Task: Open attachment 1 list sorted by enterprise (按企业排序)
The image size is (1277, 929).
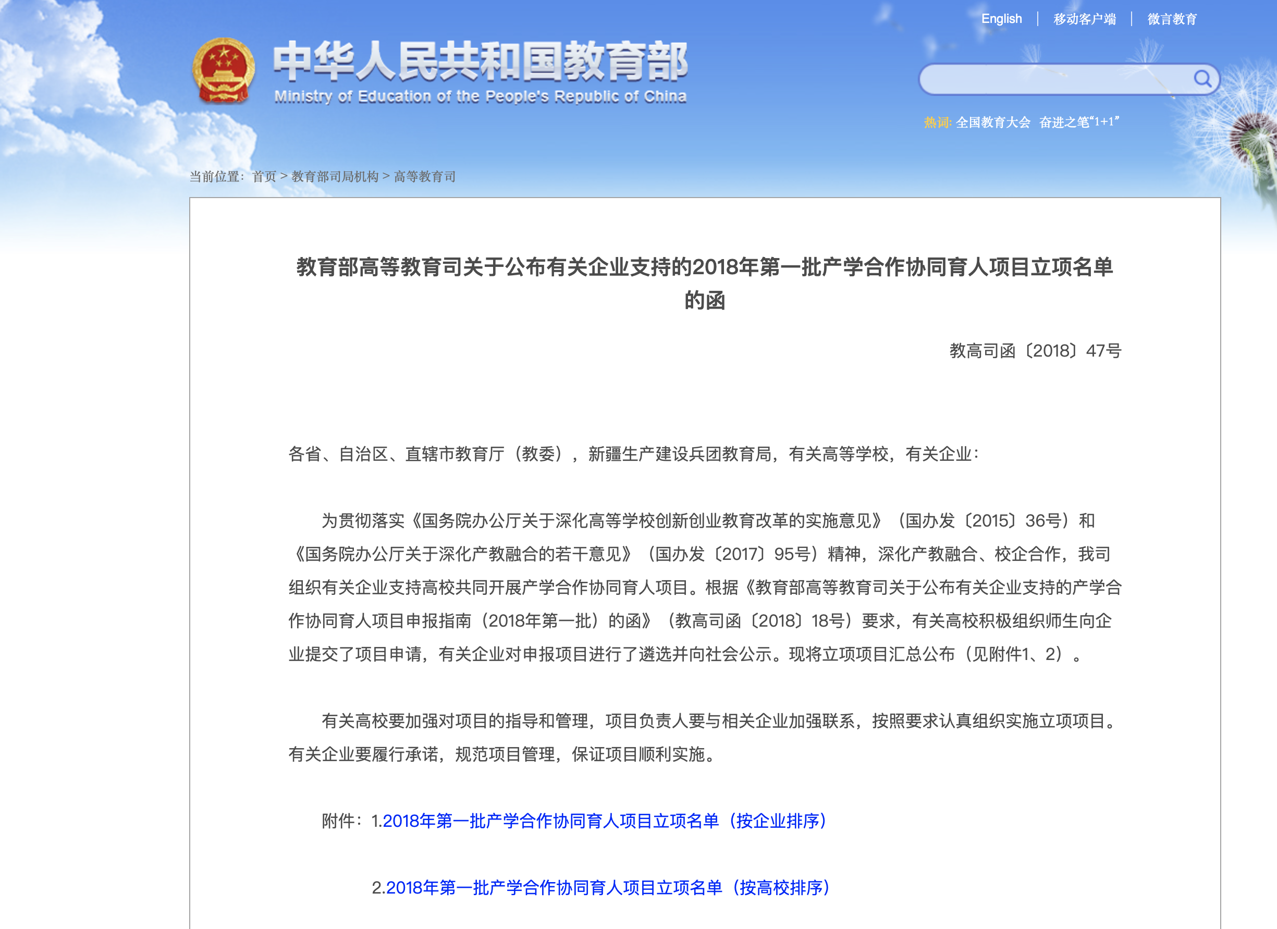Action: point(604,821)
